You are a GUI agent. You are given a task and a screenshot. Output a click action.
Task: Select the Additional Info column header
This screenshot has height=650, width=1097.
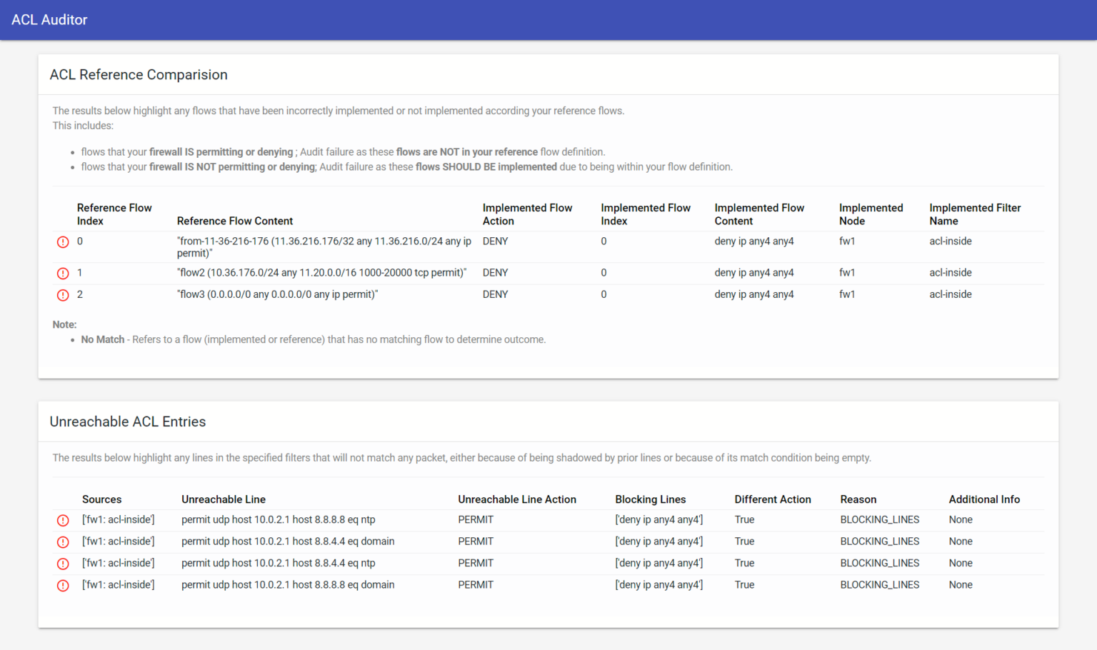tap(983, 499)
